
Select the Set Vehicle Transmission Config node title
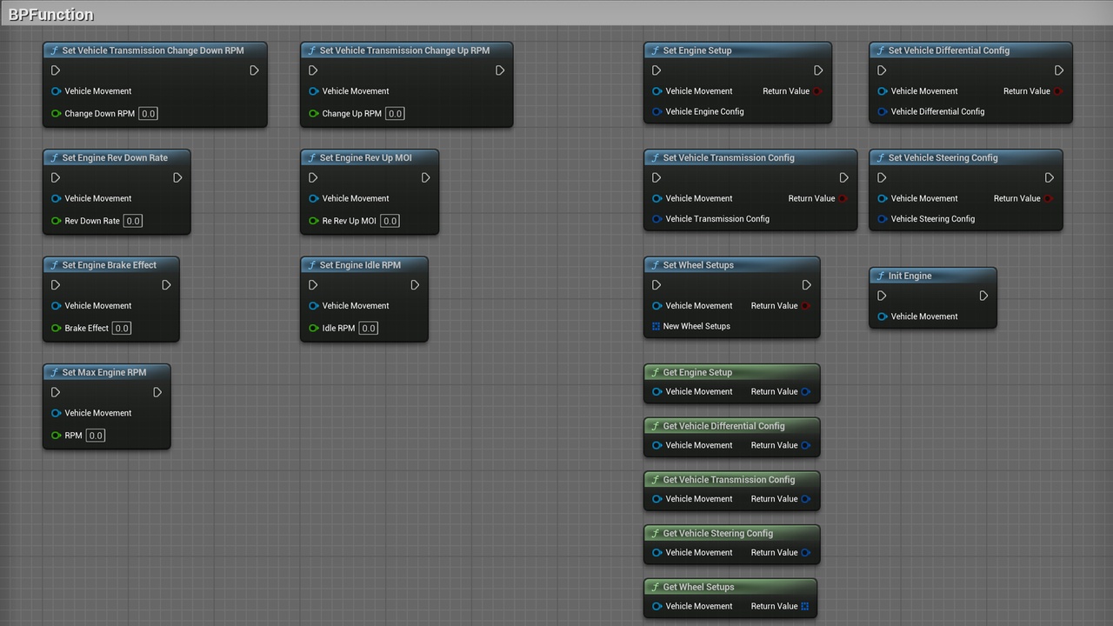[729, 158]
